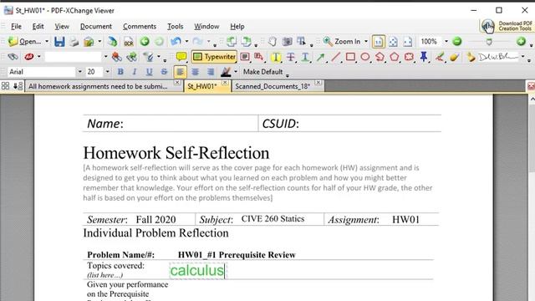This screenshot has width=535, height=301.
Task: Open the Tools menu
Action: click(176, 26)
